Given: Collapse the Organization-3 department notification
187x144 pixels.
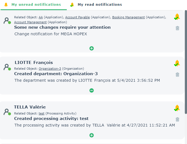Looking at the screenshot, I should pos(92,90).
